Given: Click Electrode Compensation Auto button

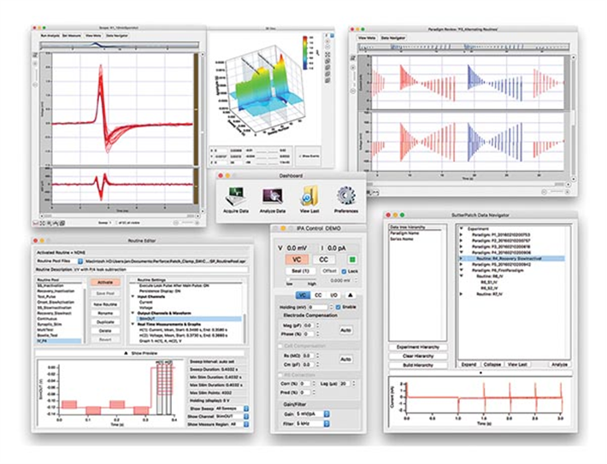Looking at the screenshot, I should pyautogui.click(x=345, y=330).
